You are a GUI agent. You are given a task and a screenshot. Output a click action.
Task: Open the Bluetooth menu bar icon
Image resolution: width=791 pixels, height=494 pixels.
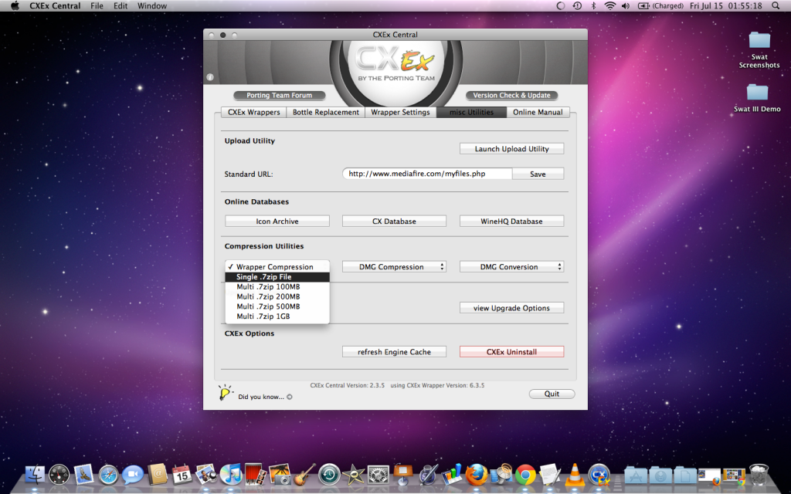click(x=594, y=6)
